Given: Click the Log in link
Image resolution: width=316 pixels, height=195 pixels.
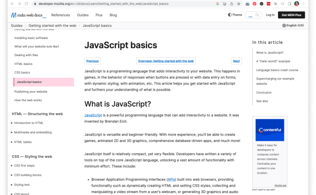Looking at the screenshot, I should coord(270,15).
